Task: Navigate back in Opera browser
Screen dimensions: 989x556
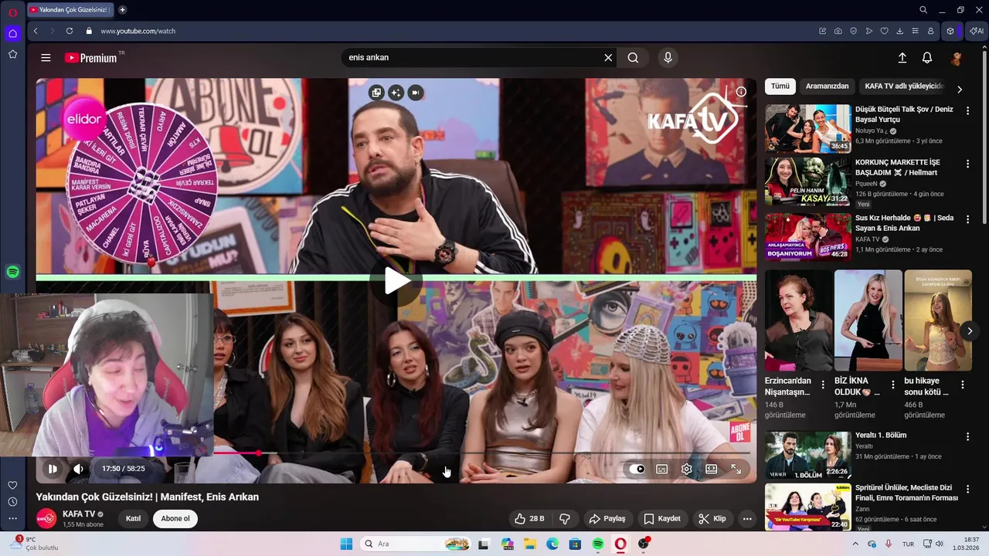Action: pos(36,31)
